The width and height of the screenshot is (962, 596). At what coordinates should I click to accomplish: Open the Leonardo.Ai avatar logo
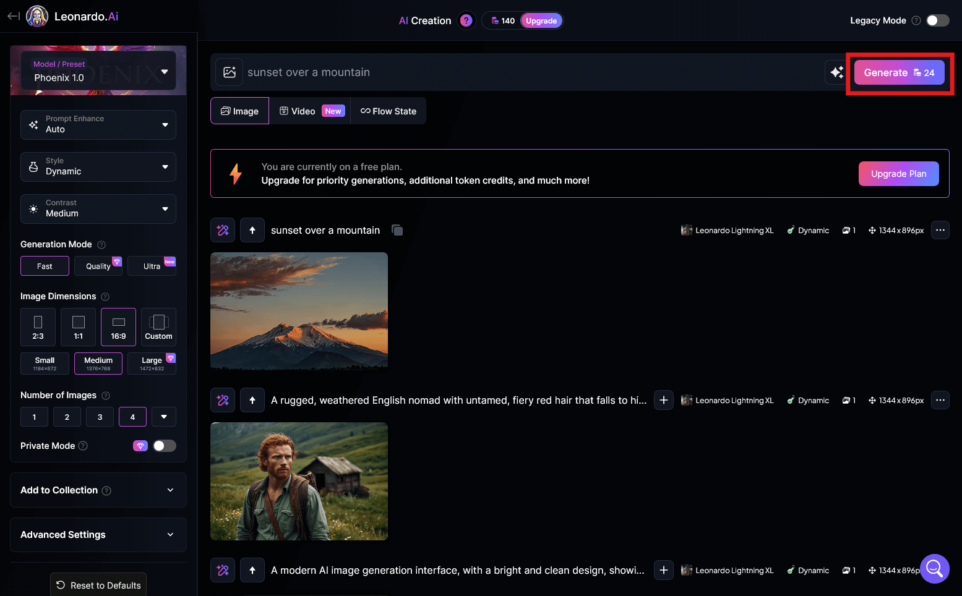click(x=37, y=16)
